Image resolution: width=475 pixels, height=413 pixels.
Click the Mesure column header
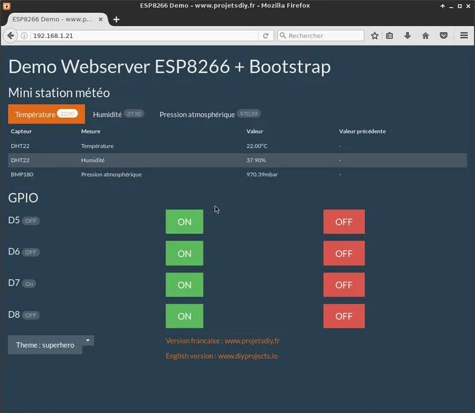tap(90, 131)
